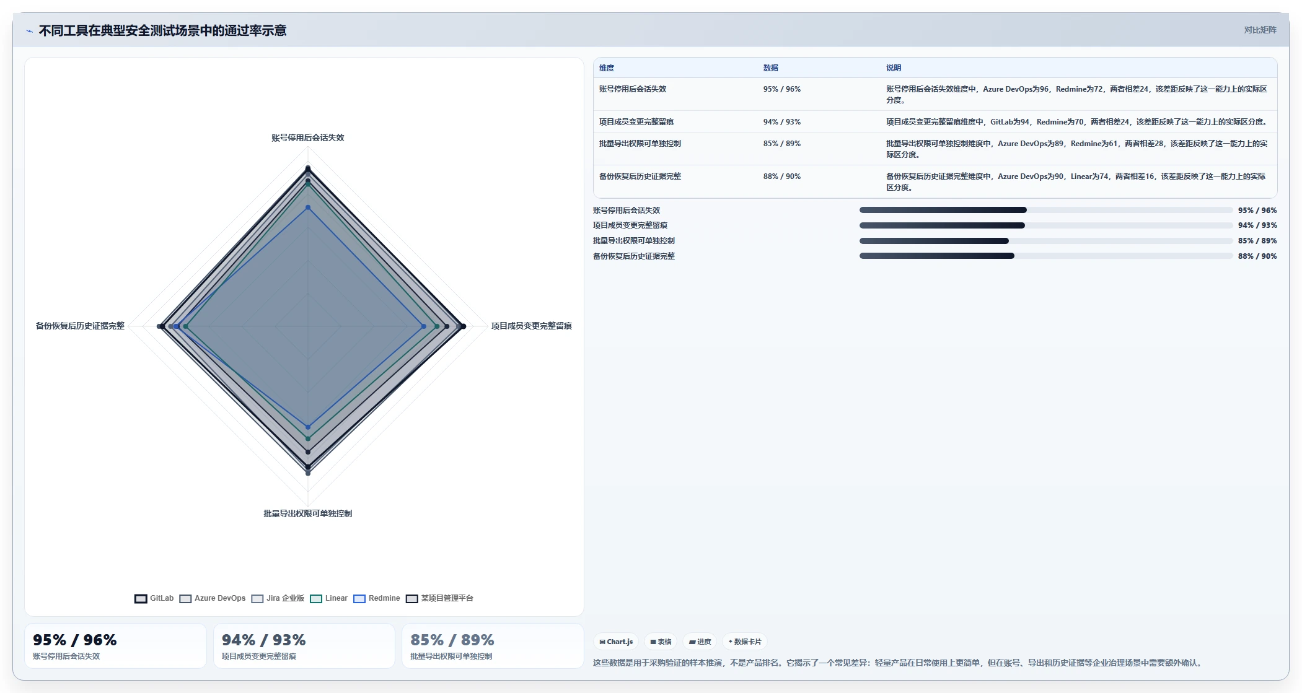
Task: Open the 95% / 96% data card
Action: [x=115, y=646]
